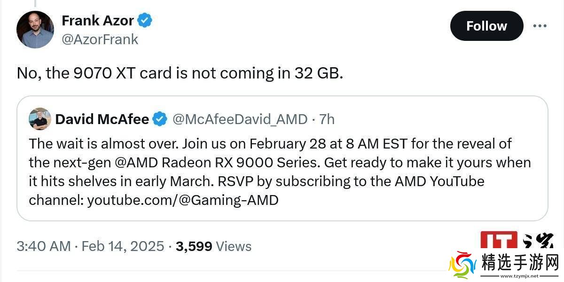Viewport: 564px width, 282px height.
Task: Open the Frank Azor display name link
Action: pyautogui.click(x=98, y=21)
